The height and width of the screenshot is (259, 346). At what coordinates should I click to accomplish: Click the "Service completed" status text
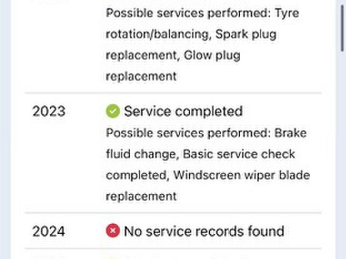[x=183, y=111]
